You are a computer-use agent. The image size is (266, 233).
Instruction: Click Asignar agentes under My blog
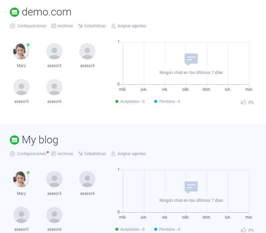129,154
